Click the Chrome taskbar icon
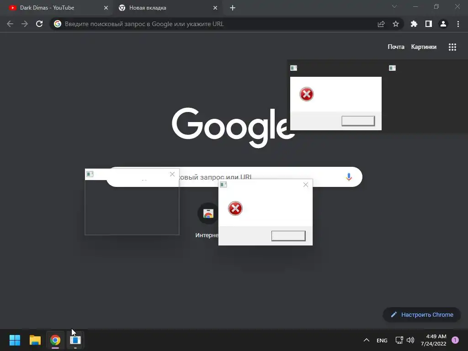This screenshot has height=351, width=468. coord(55,340)
